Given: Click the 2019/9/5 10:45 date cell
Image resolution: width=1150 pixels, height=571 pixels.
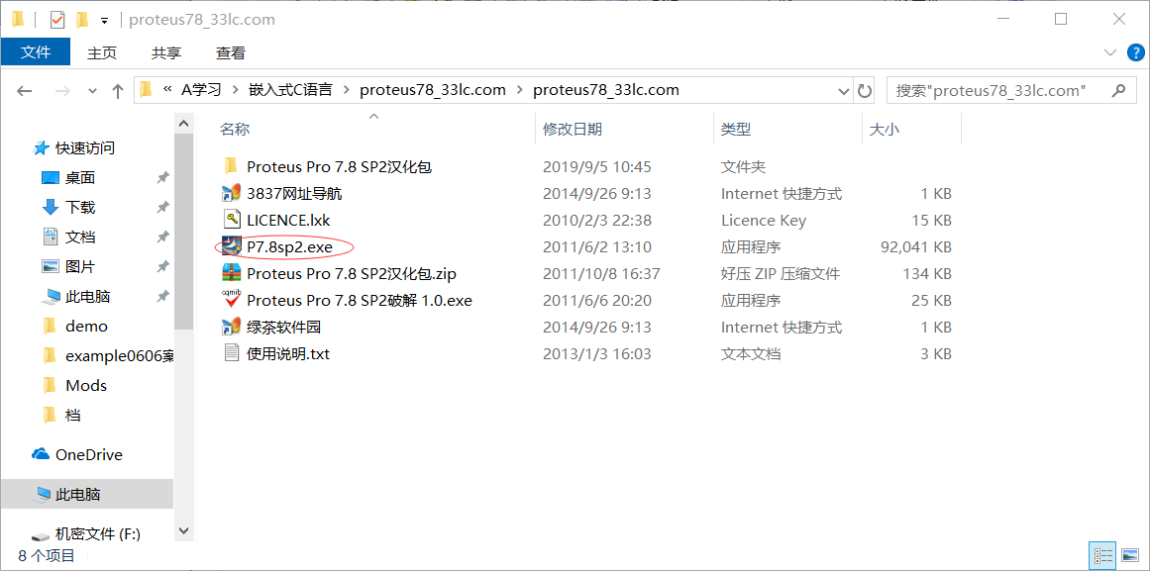Looking at the screenshot, I should tap(597, 167).
